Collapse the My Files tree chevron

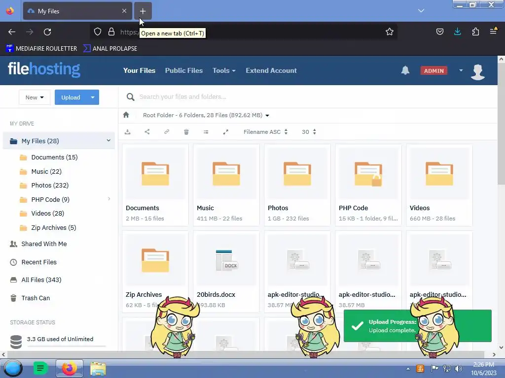click(108, 140)
